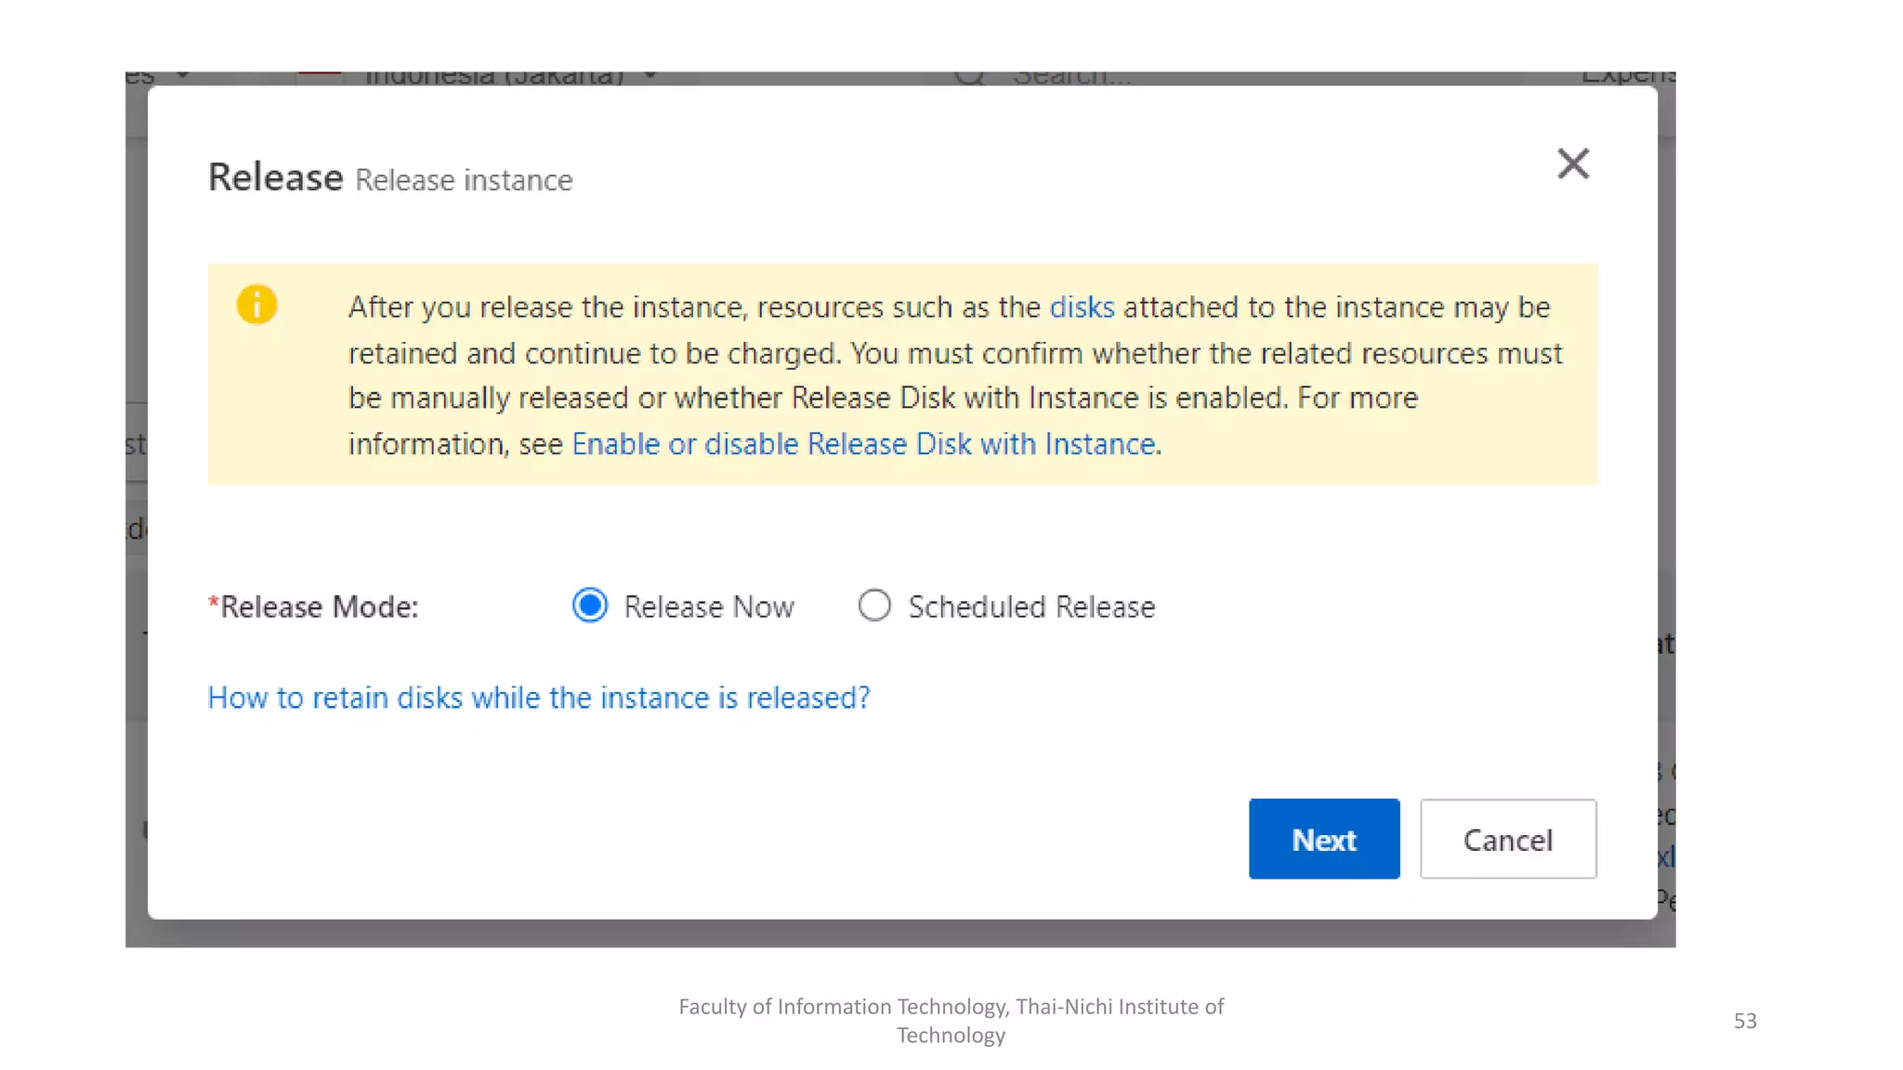1903x1070 pixels.
Task: Click the 'Release' dialog title heading
Action: (275, 177)
